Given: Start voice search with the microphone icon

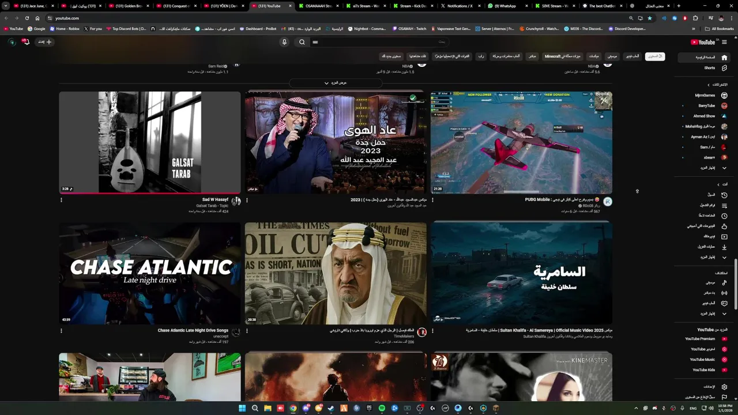Looking at the screenshot, I should pyautogui.click(x=284, y=42).
